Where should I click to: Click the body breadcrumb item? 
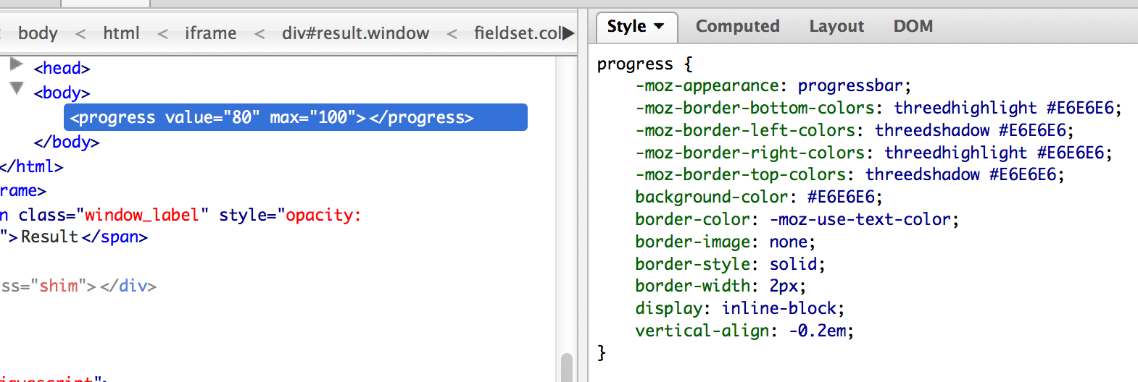coord(38,33)
